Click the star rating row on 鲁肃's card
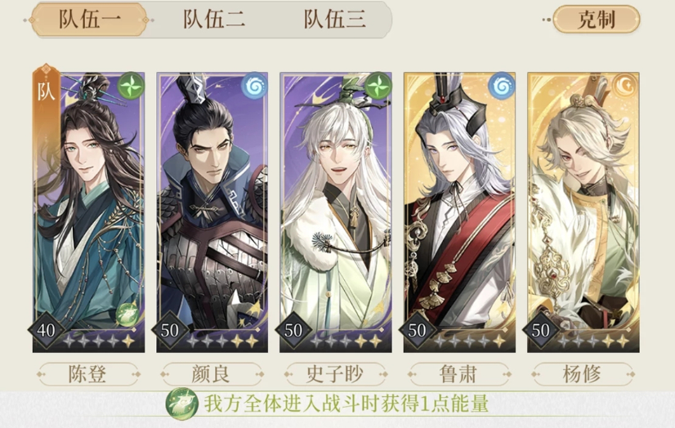The width and height of the screenshot is (675, 428). pyautogui.click(x=470, y=341)
